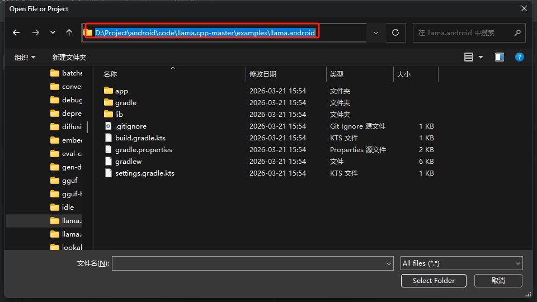Select the gradlew file
The height and width of the screenshot is (302, 537).
pos(129,161)
